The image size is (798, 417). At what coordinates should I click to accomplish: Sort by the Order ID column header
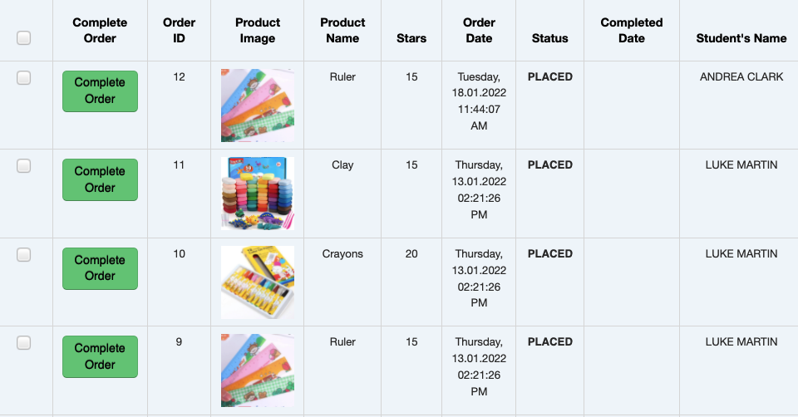(180, 31)
